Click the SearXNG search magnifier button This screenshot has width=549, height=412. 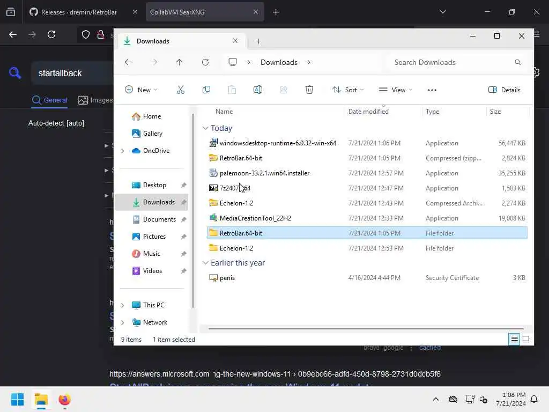(x=15, y=73)
